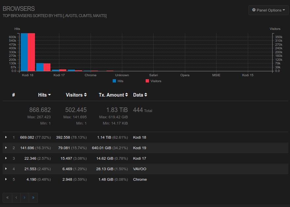Go to first page of results

click(7, 197)
